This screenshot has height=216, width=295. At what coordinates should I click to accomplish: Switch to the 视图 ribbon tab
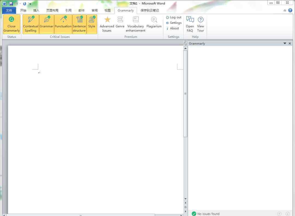coord(108,10)
